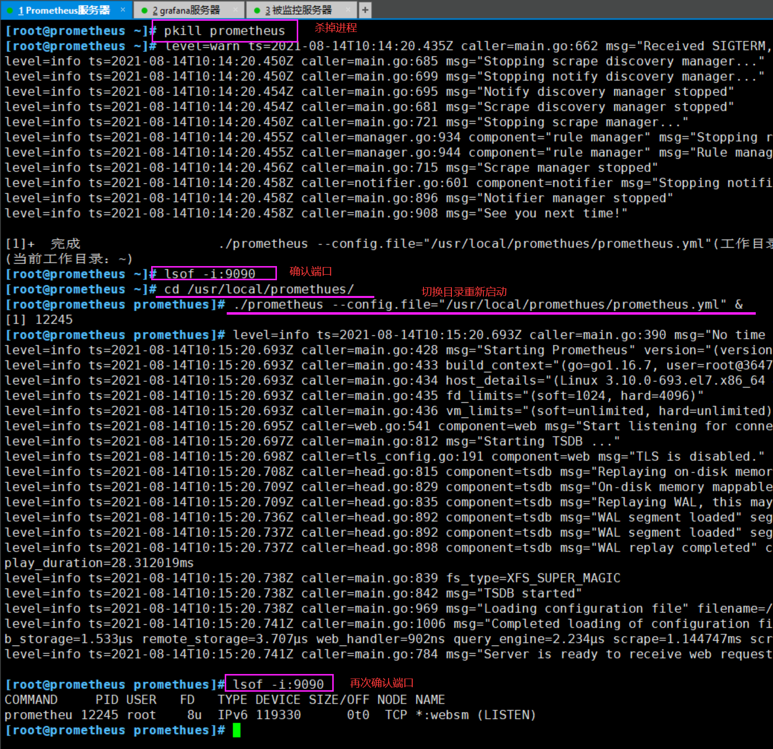Image resolution: width=773 pixels, height=749 pixels.
Task: Click the '(当前工作目录: ~)' line
Action: 69,259
